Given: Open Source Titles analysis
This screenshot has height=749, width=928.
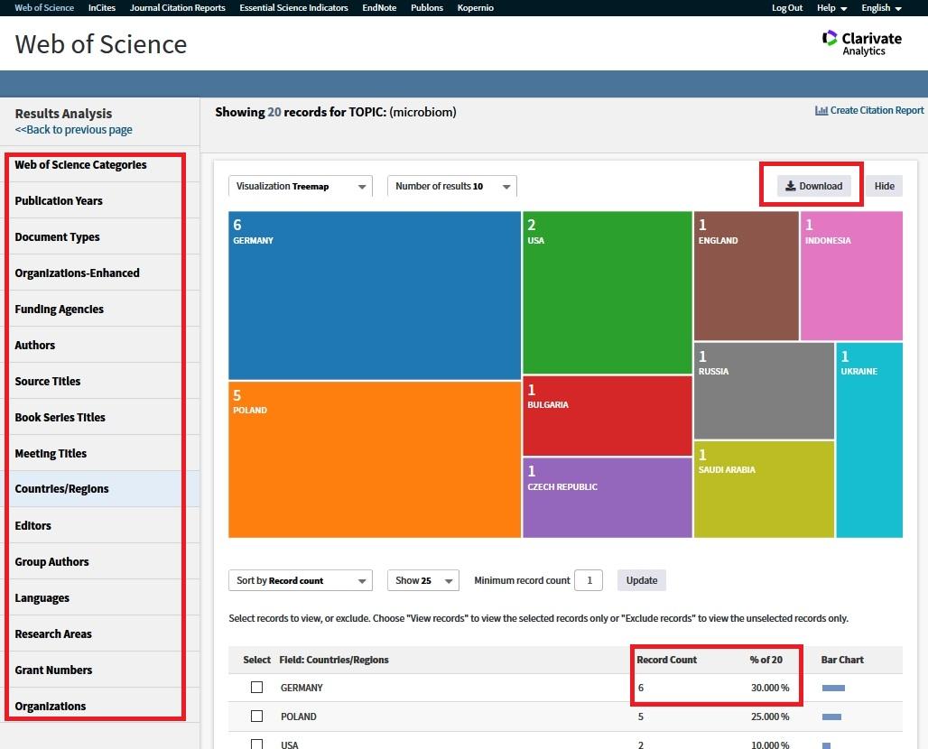Looking at the screenshot, I should 47,381.
